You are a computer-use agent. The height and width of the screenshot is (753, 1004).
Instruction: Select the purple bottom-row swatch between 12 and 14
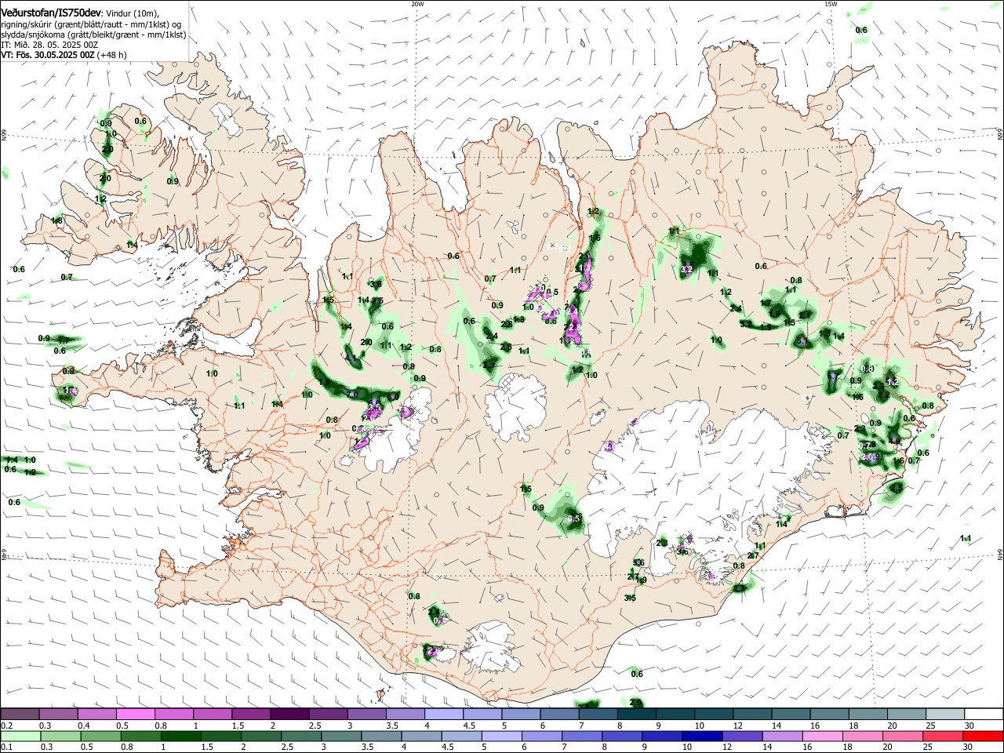[x=742, y=737]
